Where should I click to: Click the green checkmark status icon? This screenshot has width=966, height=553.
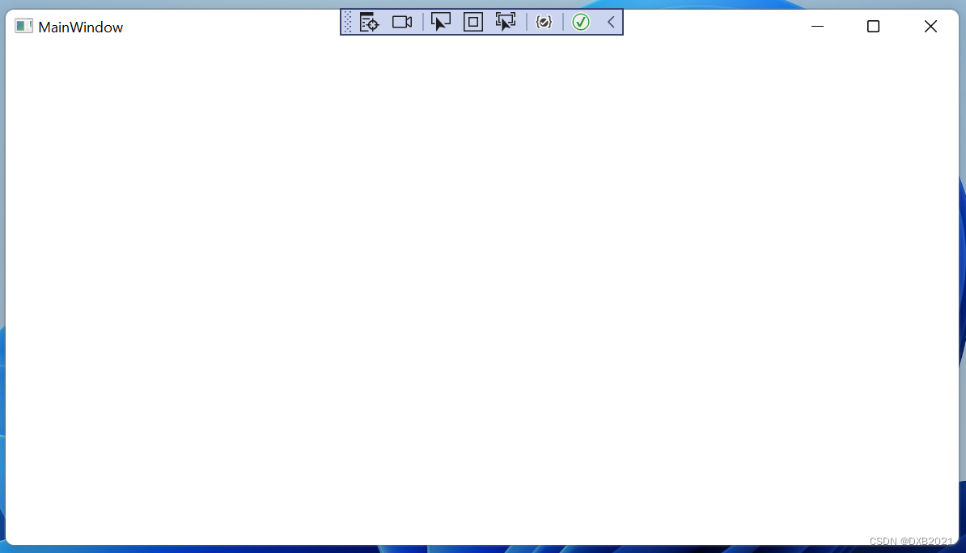581,22
